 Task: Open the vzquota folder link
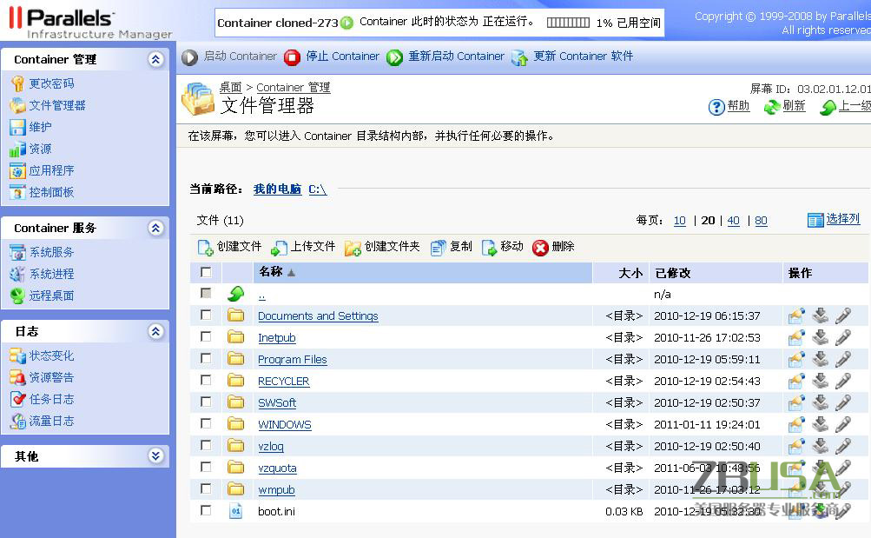(x=277, y=468)
